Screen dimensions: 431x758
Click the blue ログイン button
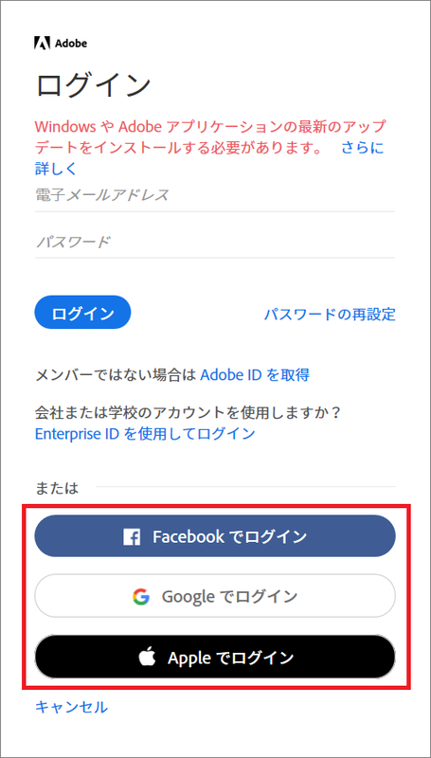(82, 313)
